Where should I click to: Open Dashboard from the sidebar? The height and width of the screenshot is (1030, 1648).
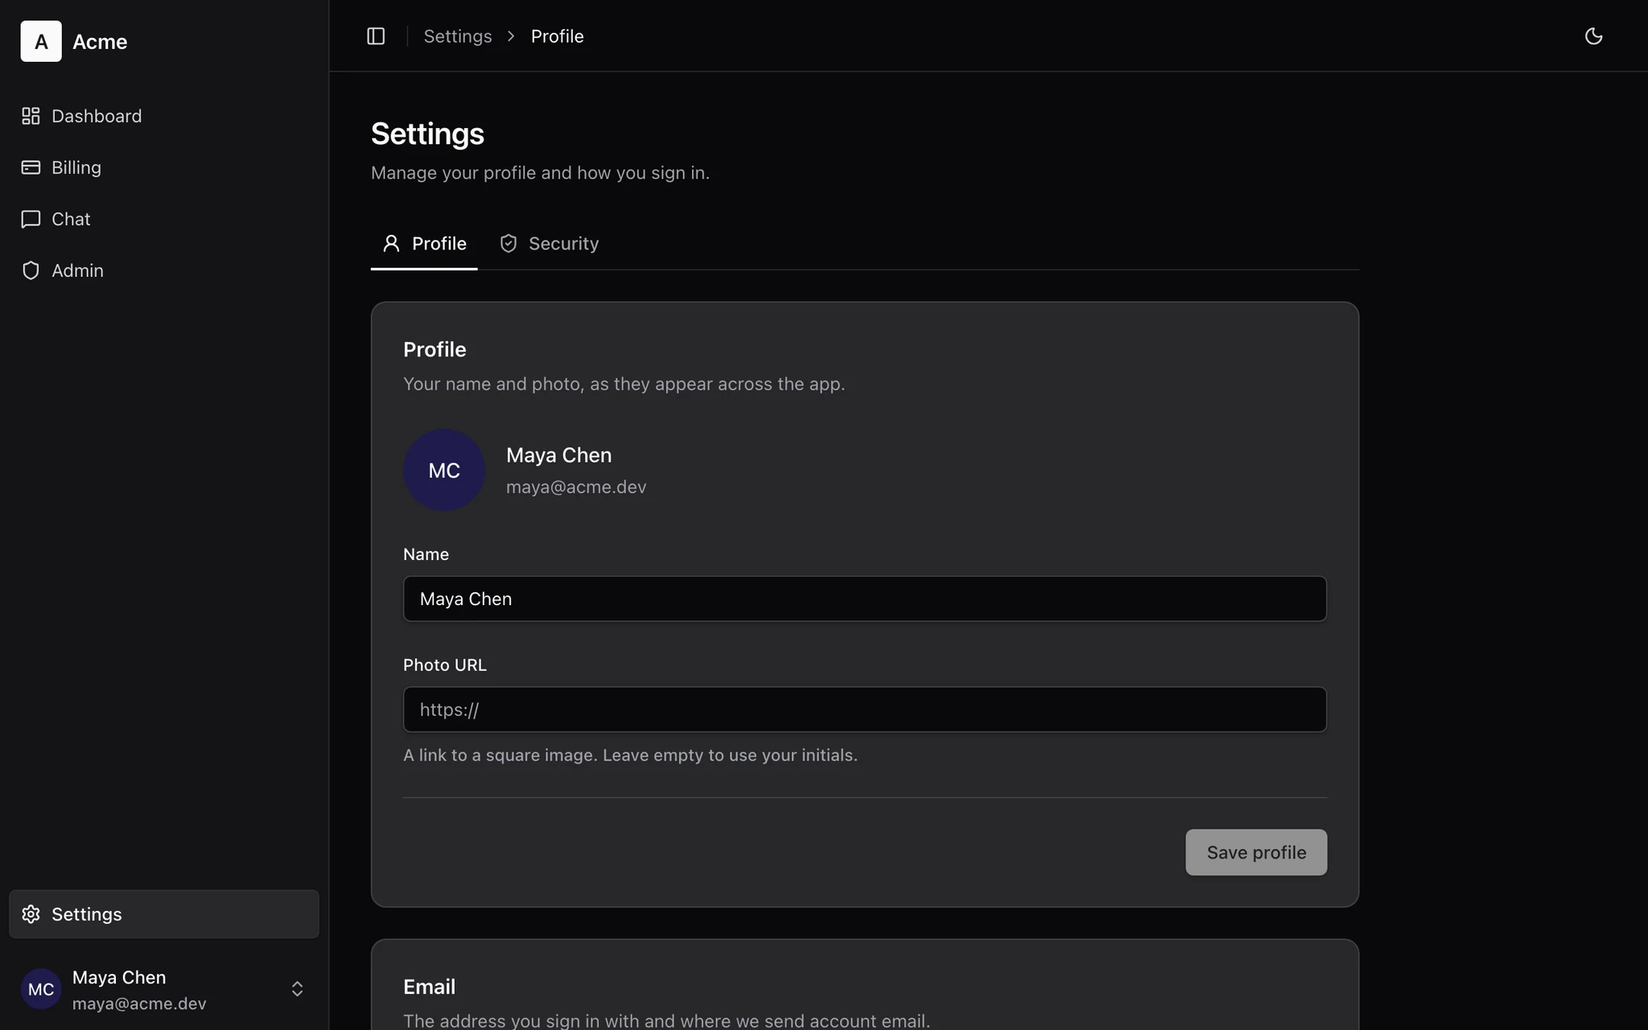click(x=163, y=116)
